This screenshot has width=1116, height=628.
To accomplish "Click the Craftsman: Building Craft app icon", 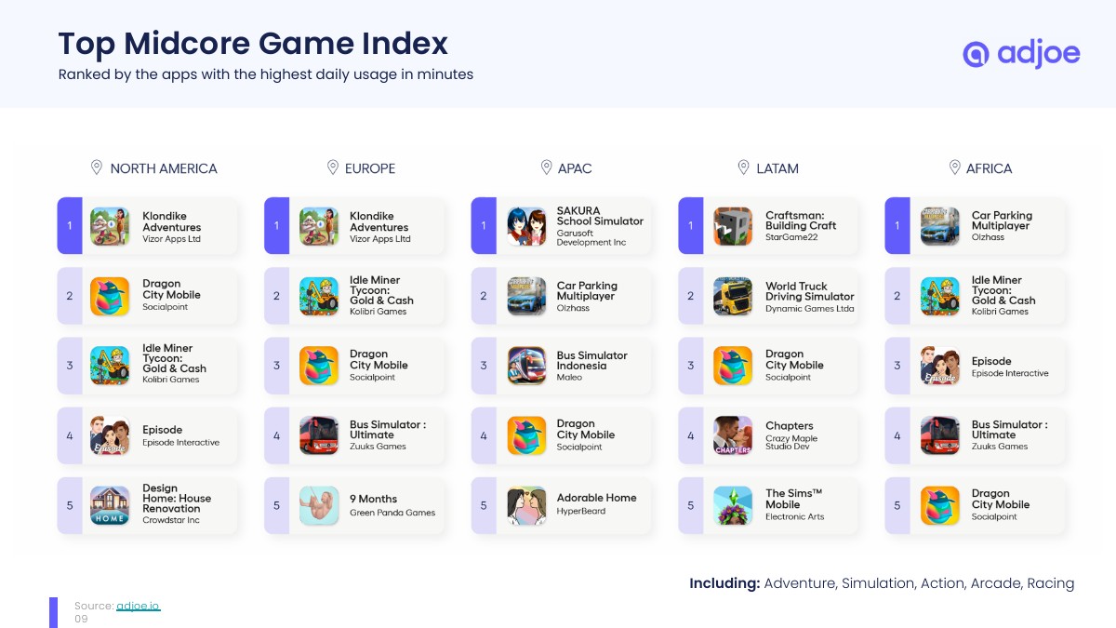I will pyautogui.click(x=733, y=226).
